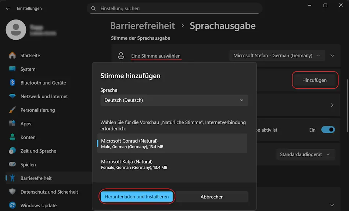Screen dimensions: 349x211
Task: Click the Konten person icon
Action: [12, 137]
